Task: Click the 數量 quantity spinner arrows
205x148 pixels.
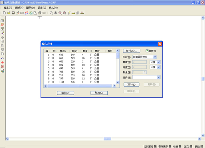Action: pyautogui.click(x=145, y=72)
